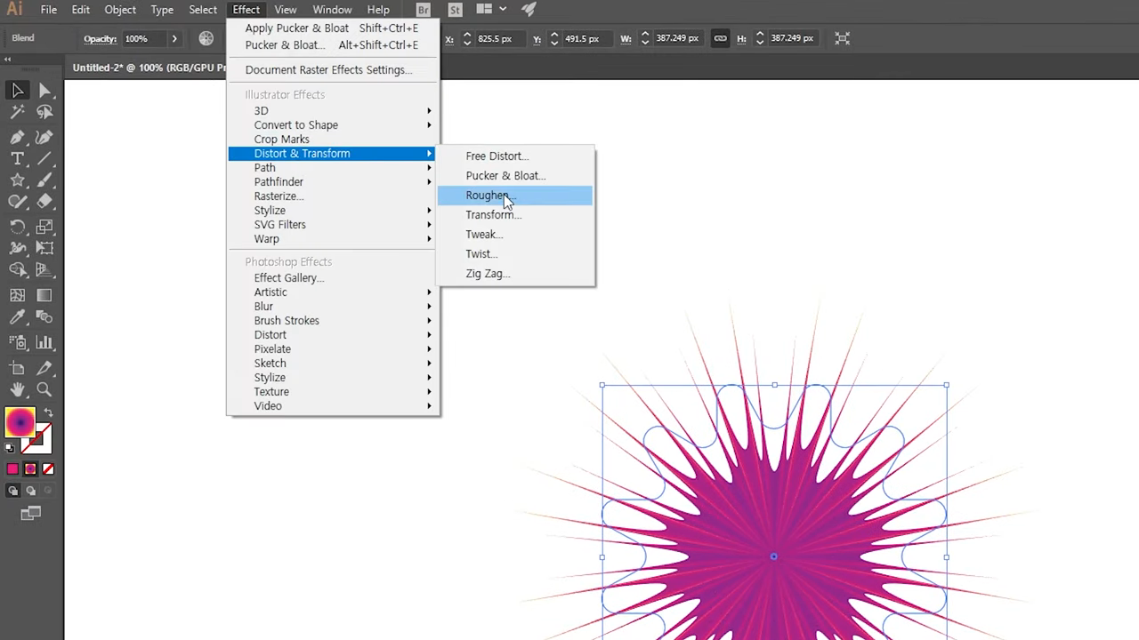Select the Gradient tool
The height and width of the screenshot is (640, 1139).
point(45,295)
